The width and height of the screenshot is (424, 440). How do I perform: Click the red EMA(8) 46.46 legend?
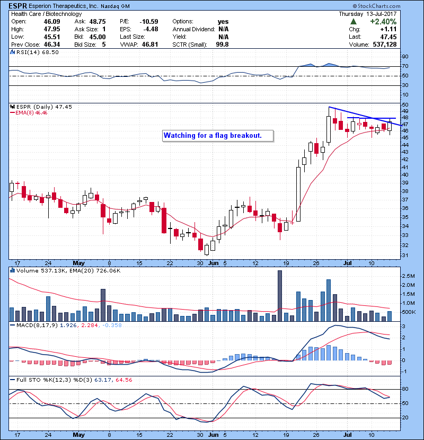point(29,113)
